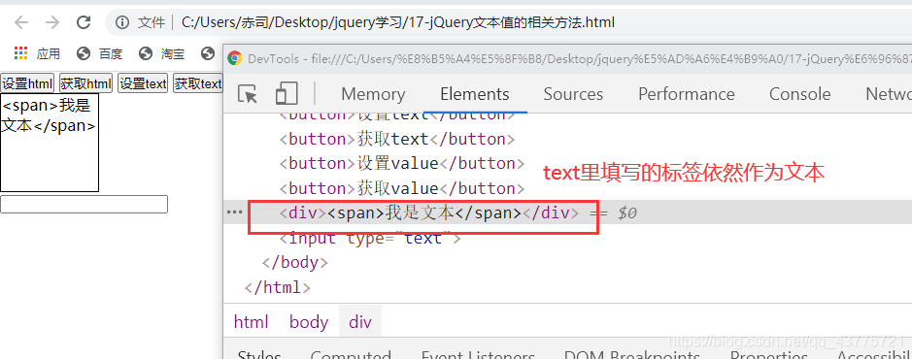This screenshot has height=359, width=912.
Task: Switch to the Memory tab
Action: [x=373, y=94]
